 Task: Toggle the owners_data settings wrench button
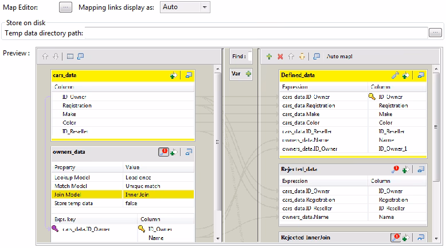[x=163, y=152]
